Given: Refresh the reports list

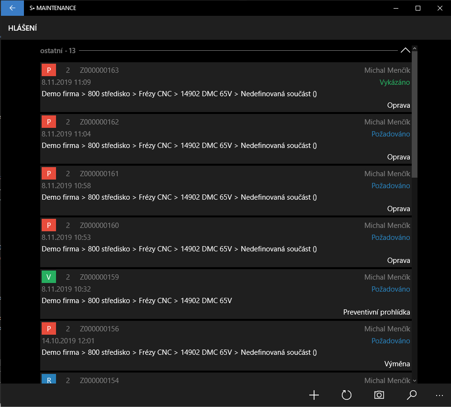Looking at the screenshot, I should click(347, 395).
